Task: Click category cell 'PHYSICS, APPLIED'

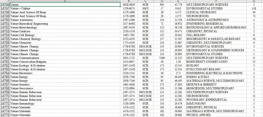Action: (x=216, y=115)
